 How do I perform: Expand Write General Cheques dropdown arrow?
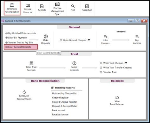(89, 40)
